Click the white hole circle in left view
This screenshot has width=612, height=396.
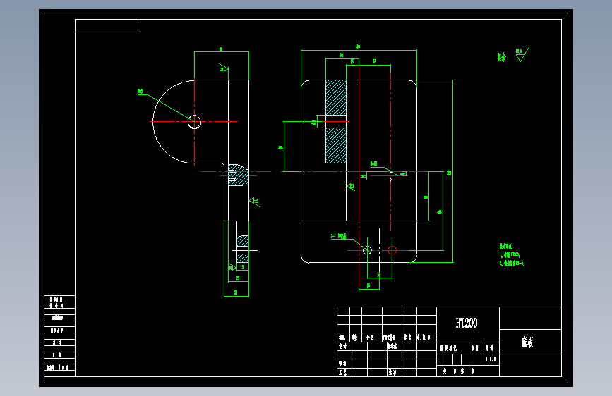[194, 122]
